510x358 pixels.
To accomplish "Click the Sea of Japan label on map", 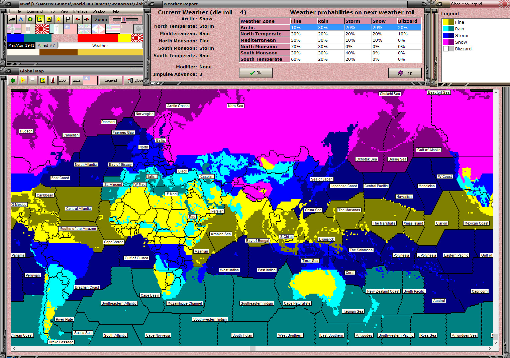I will (x=322, y=179).
